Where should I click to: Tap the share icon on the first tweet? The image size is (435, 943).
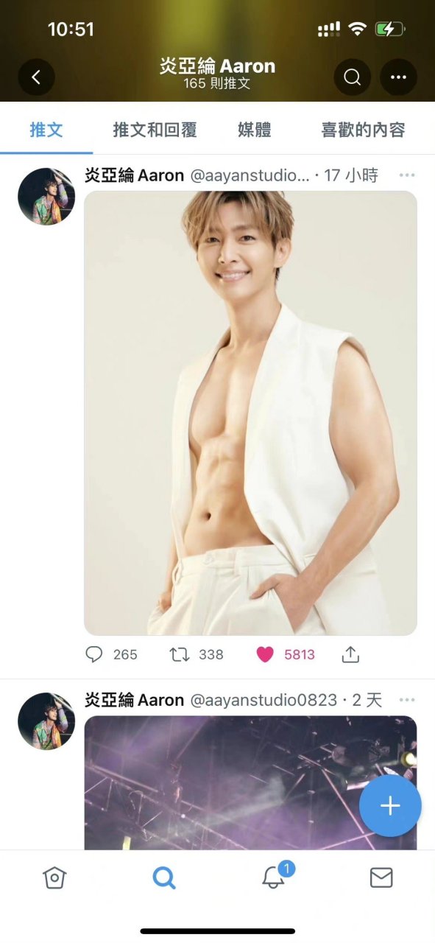350,654
